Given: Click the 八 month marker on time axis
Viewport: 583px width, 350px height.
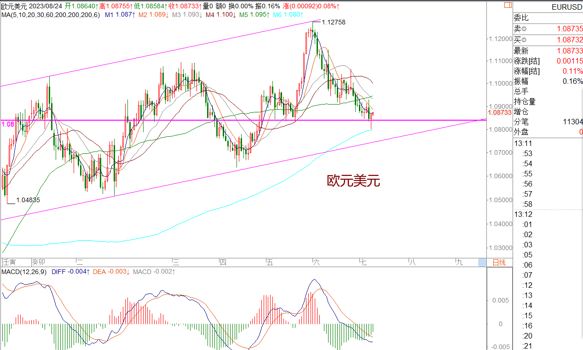Looking at the screenshot, I should 412,262.
